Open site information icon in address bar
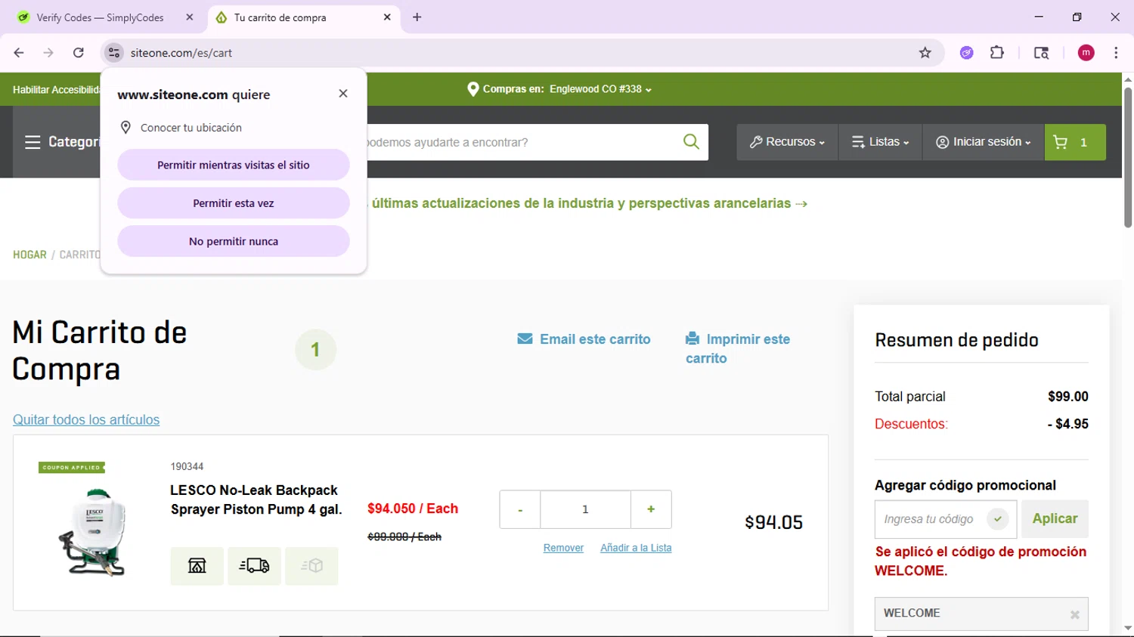1134x637 pixels. (114, 53)
